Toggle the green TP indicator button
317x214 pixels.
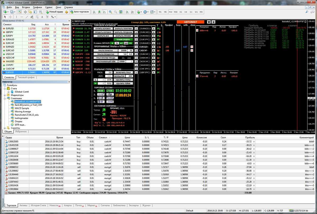pyautogui.click(x=96, y=83)
